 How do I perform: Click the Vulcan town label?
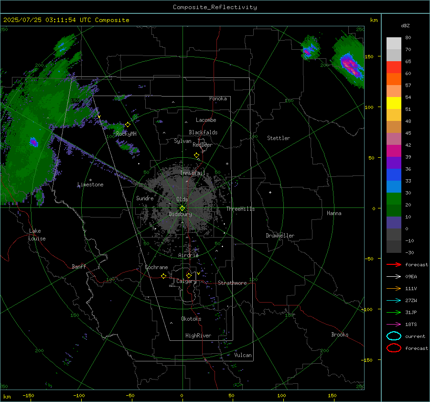point(243,355)
